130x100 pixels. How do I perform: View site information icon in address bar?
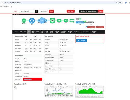2,3
